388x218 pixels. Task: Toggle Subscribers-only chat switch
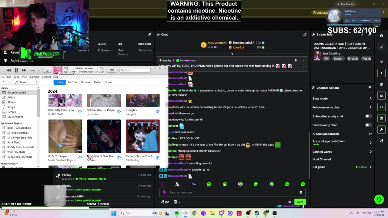[x=368, y=116]
